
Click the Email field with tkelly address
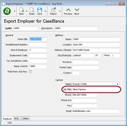(96, 111)
